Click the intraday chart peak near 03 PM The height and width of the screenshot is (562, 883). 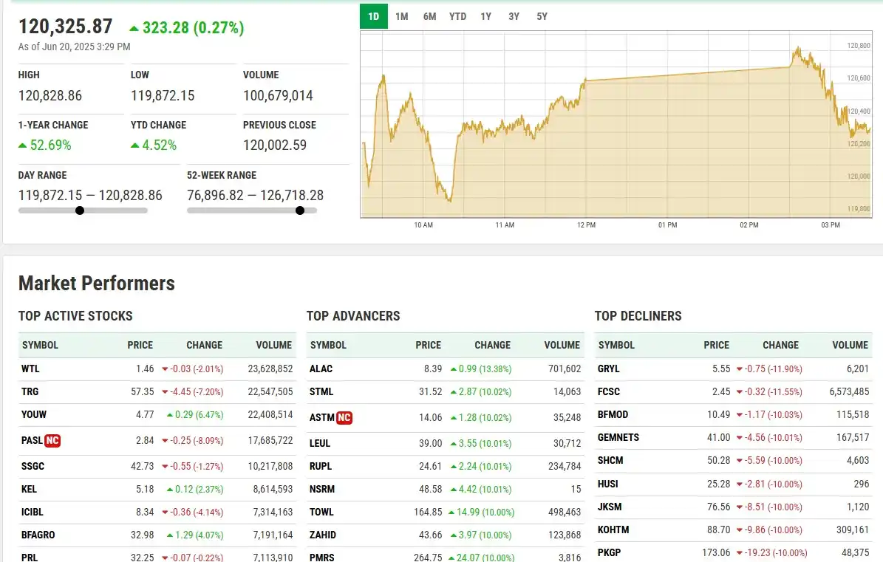click(x=798, y=49)
